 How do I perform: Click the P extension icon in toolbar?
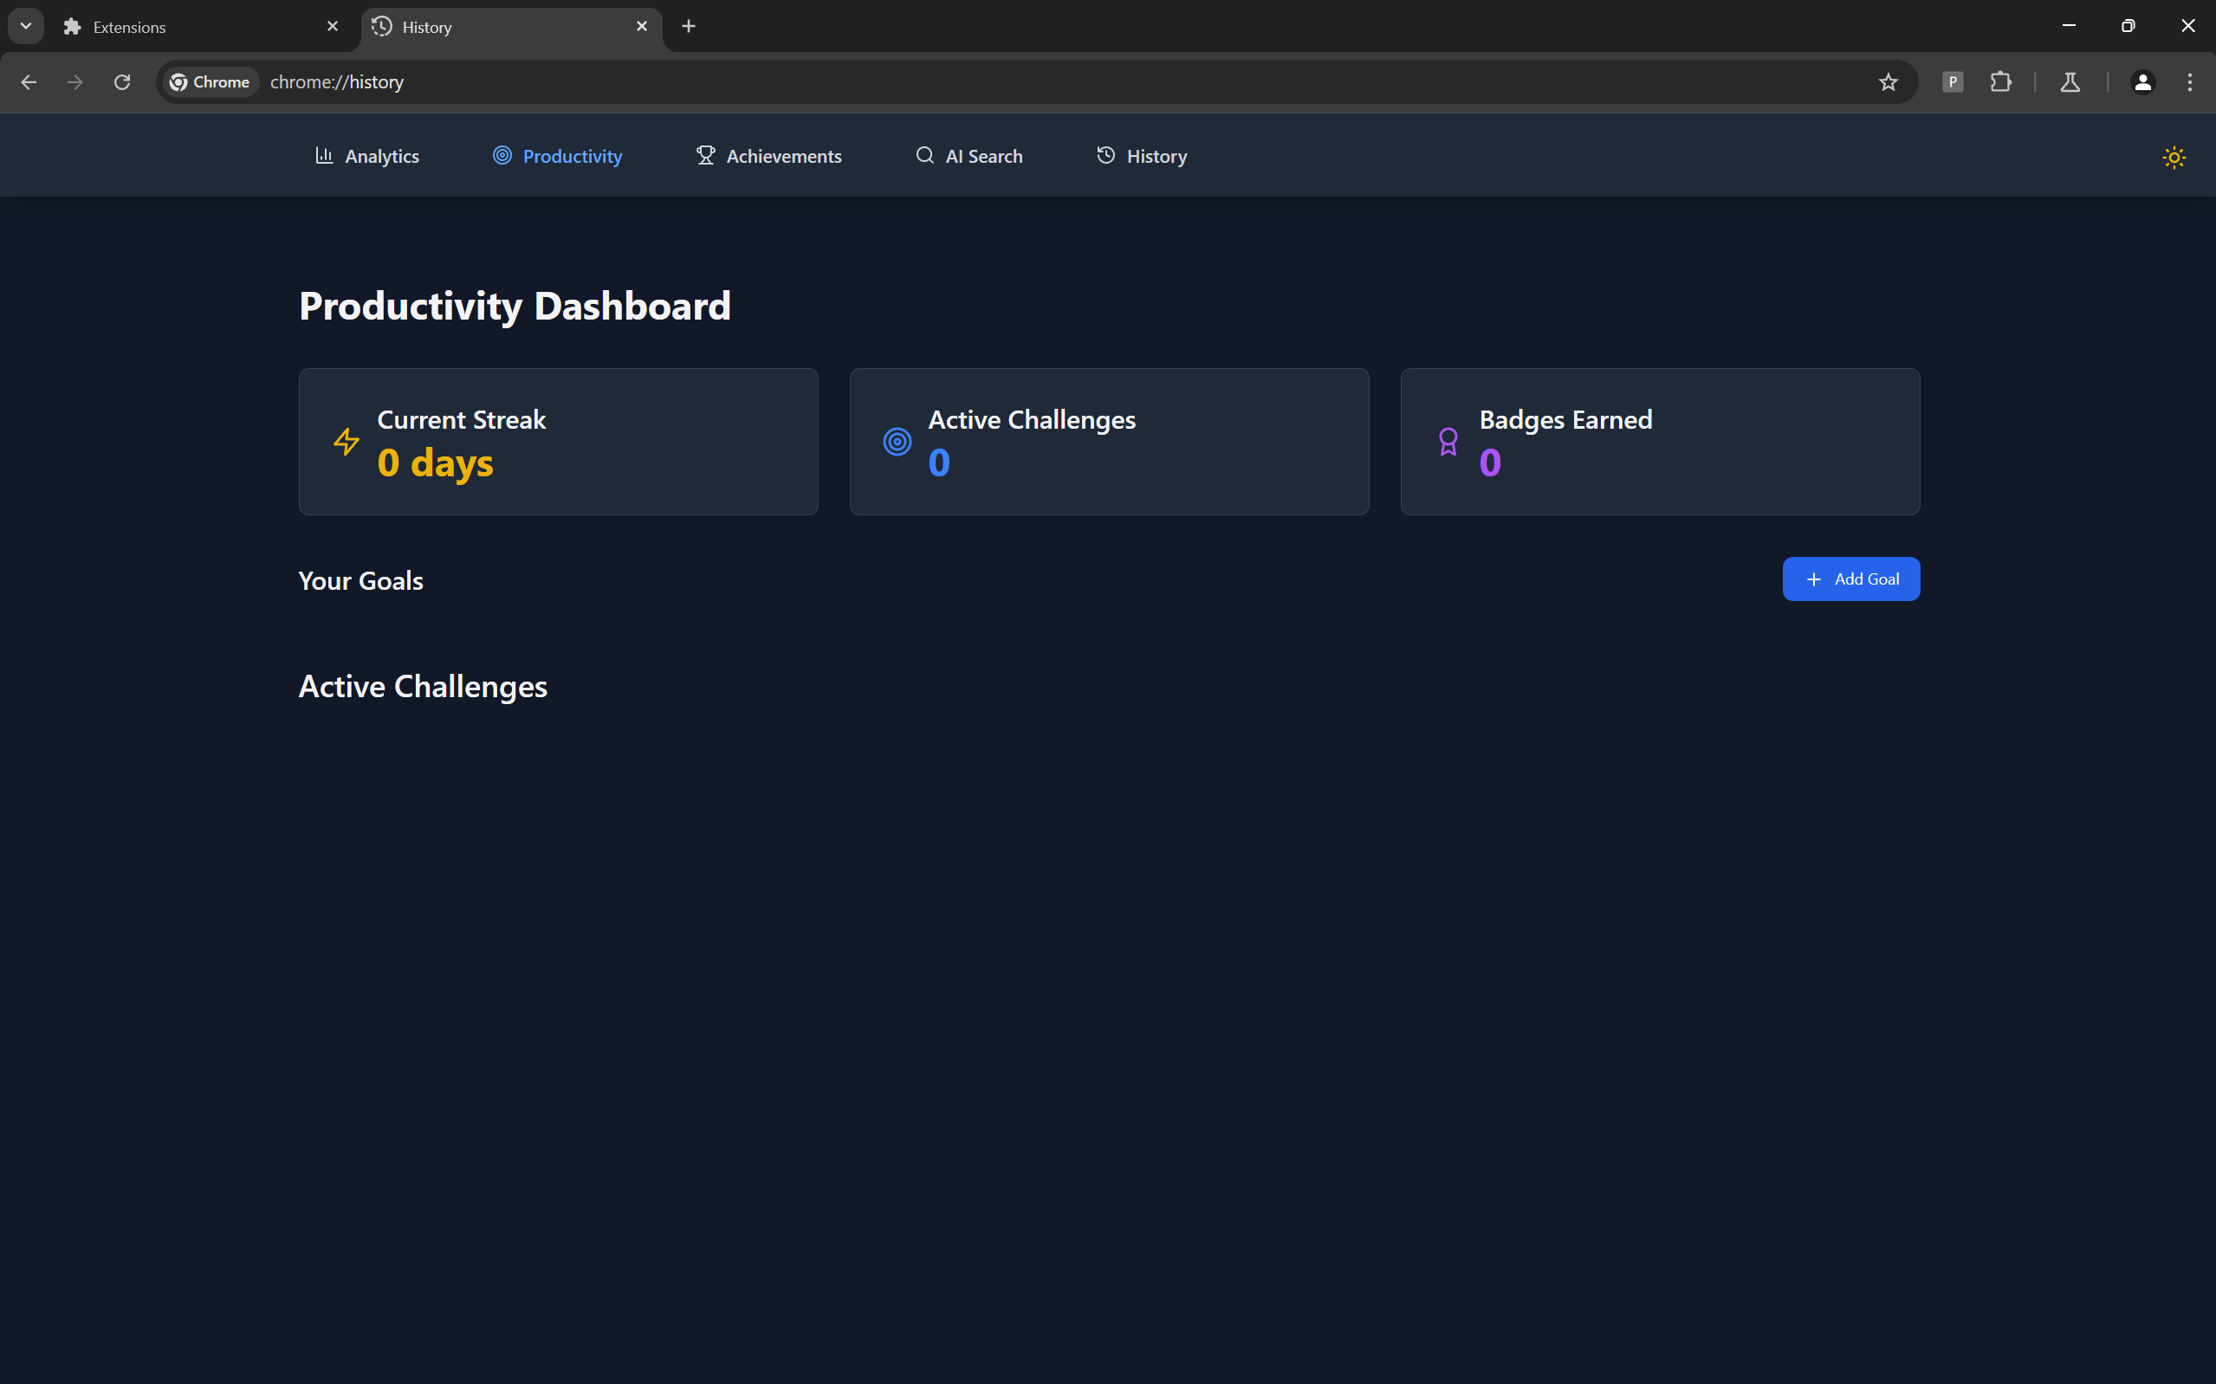pos(1952,82)
